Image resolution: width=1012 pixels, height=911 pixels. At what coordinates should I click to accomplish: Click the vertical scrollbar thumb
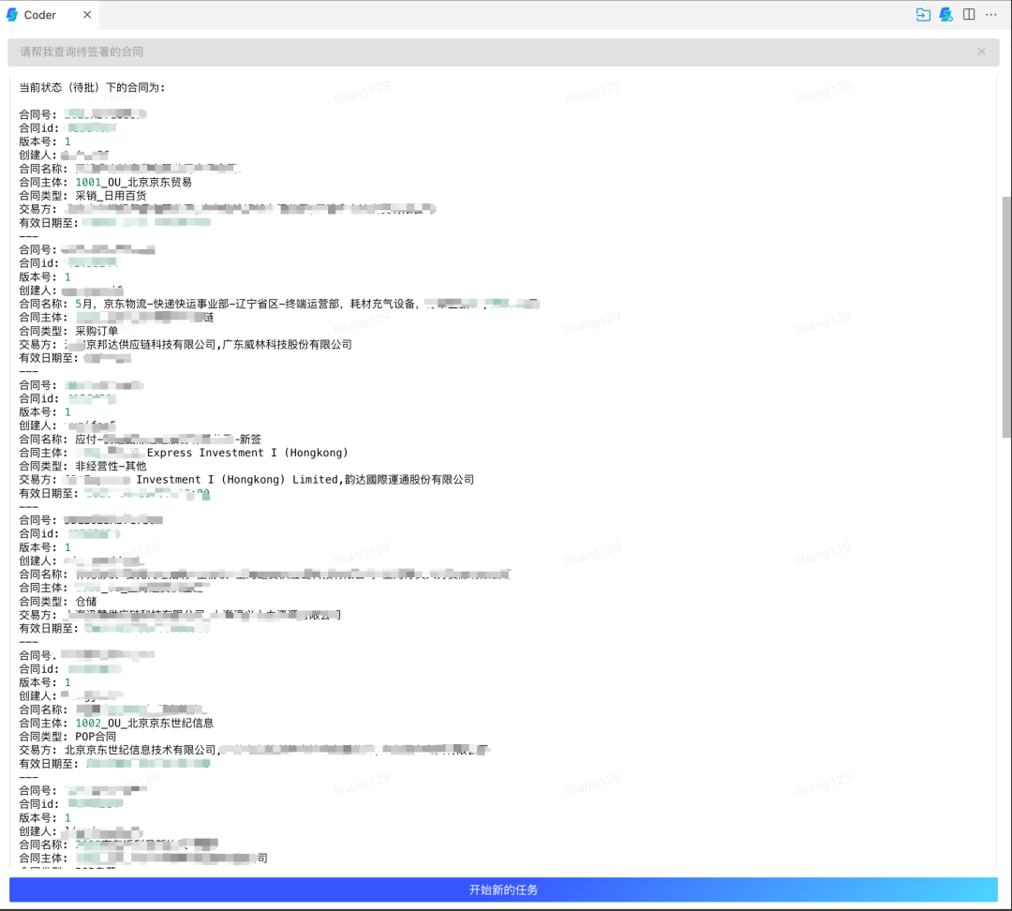(x=1006, y=317)
